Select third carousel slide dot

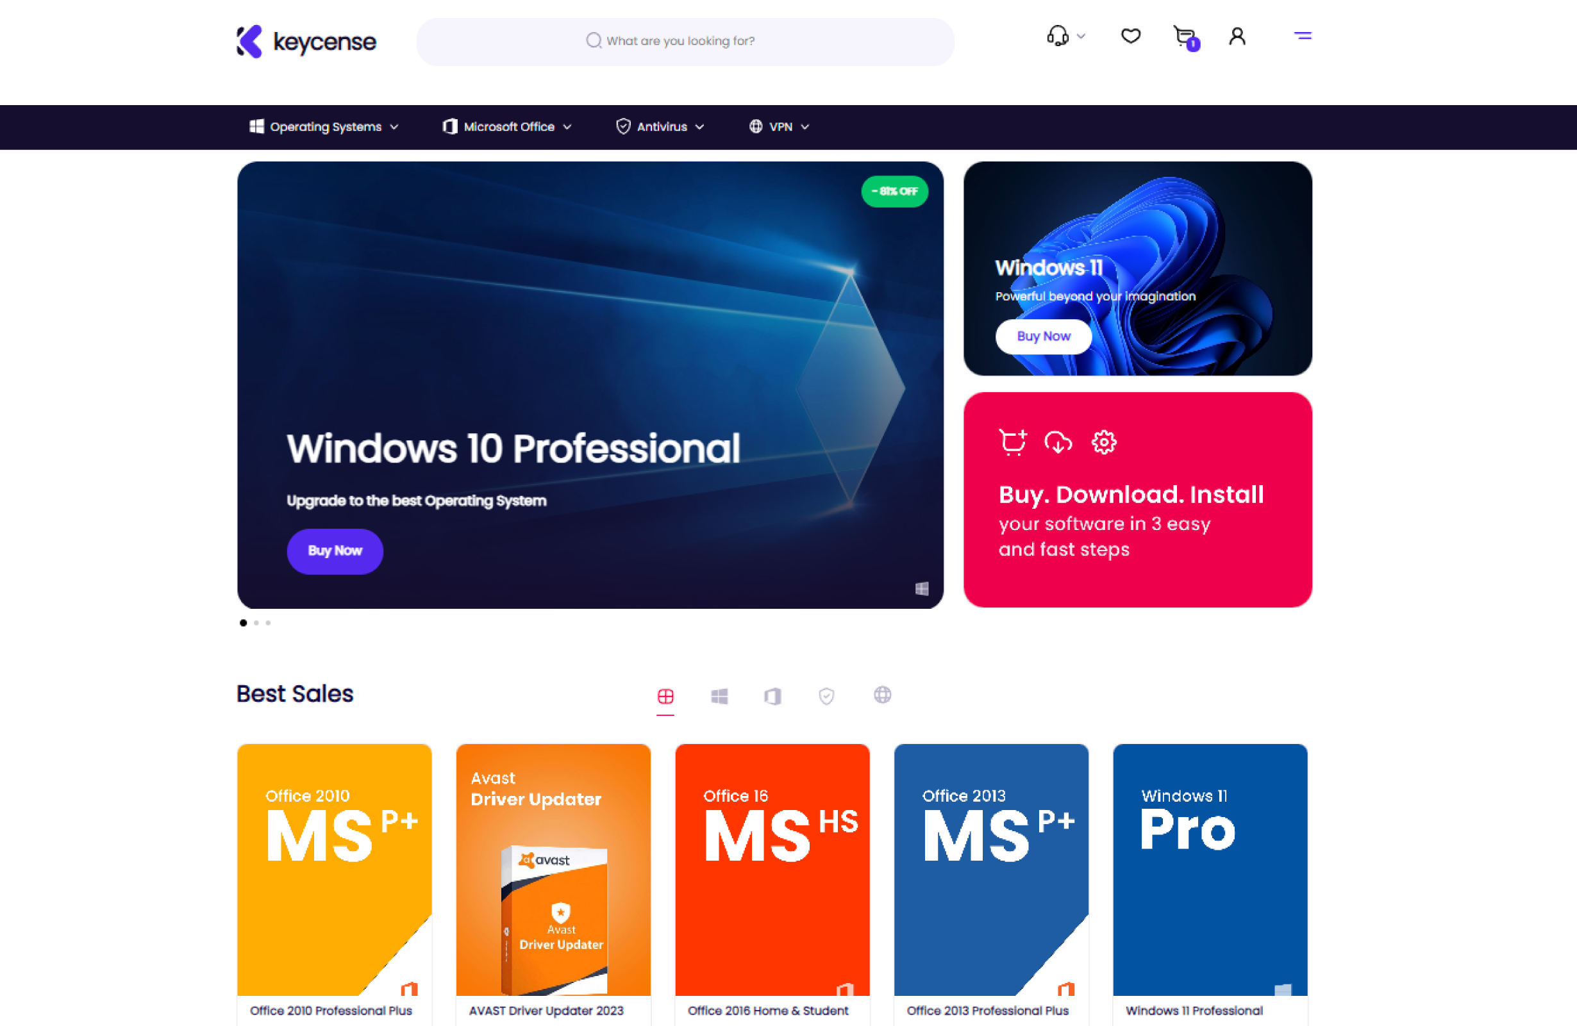269,623
